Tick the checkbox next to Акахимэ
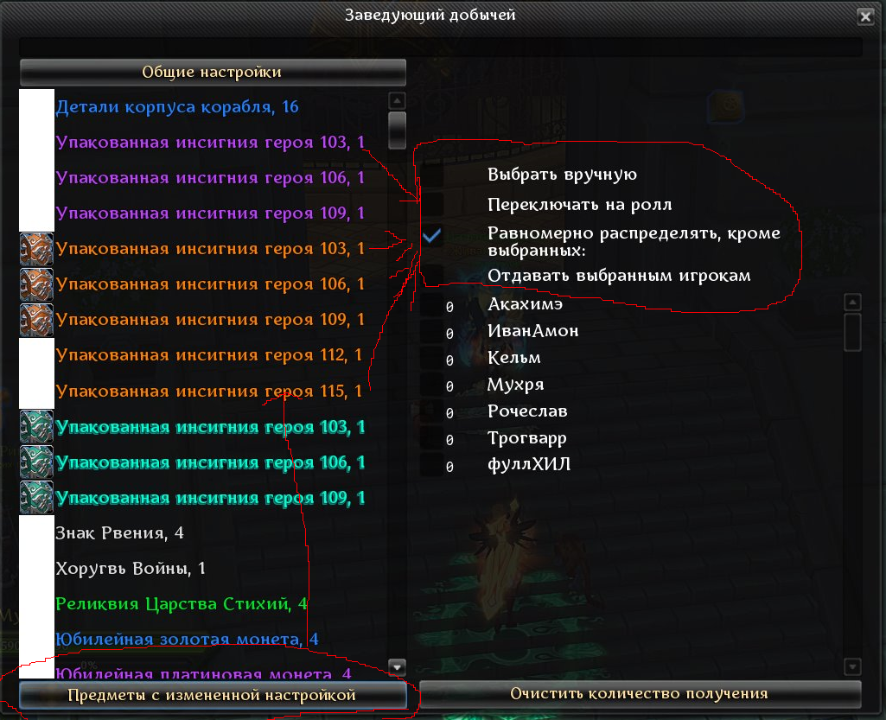 point(432,304)
